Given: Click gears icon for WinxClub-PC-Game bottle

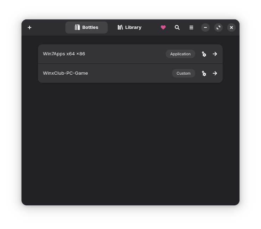Looking at the screenshot, I should [204, 73].
